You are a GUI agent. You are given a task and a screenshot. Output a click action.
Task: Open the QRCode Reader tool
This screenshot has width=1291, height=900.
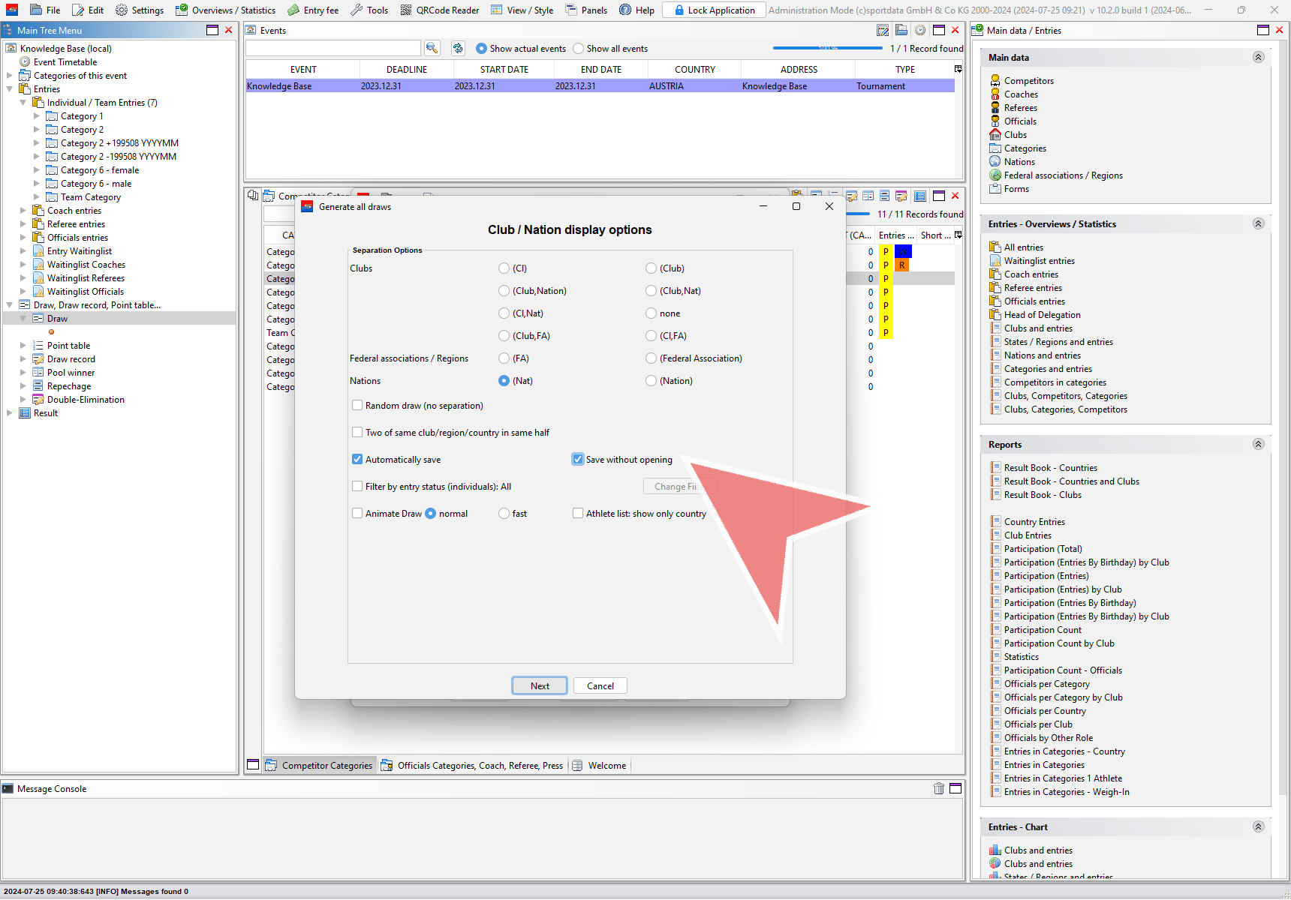(x=439, y=10)
